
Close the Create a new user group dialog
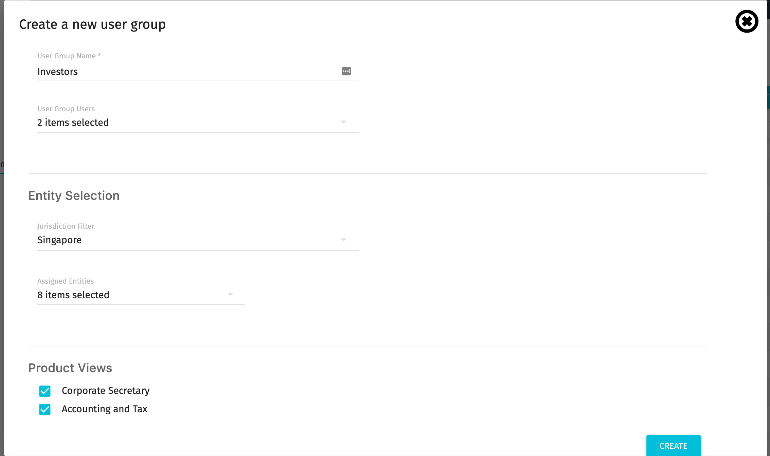point(747,21)
